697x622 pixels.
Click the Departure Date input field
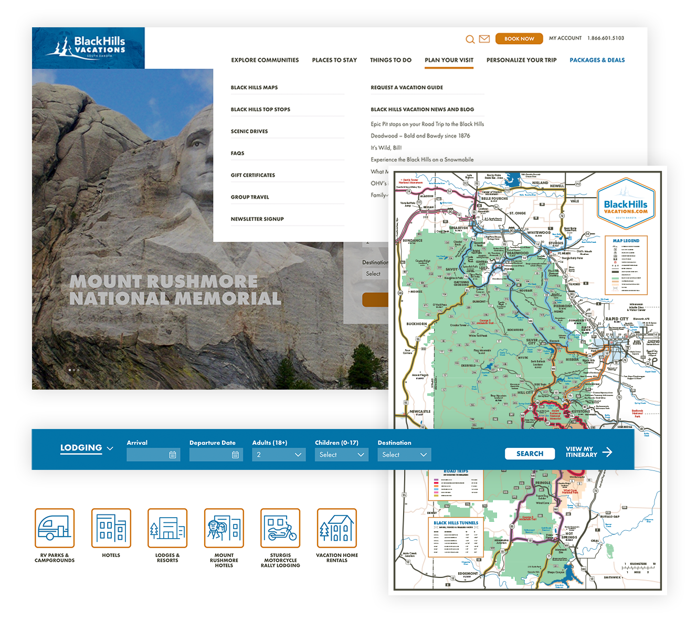(216, 455)
